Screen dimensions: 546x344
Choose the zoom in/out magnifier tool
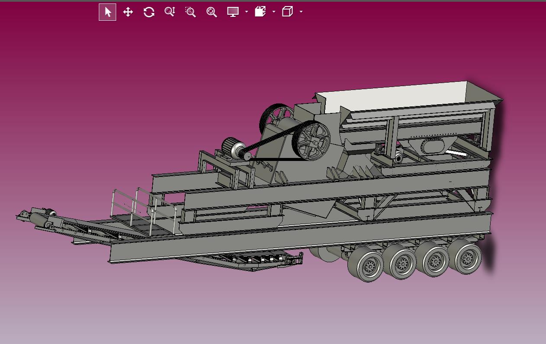(x=170, y=12)
